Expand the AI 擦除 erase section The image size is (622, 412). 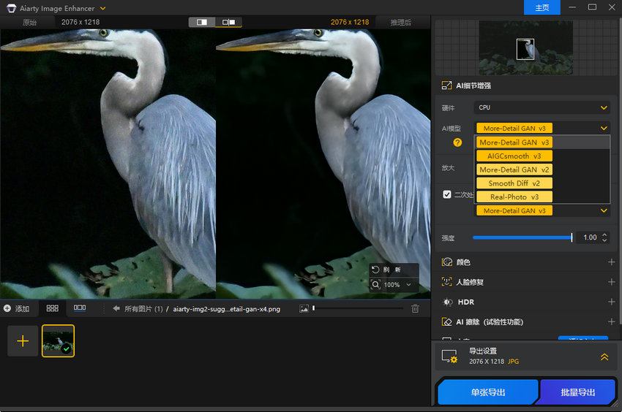[611, 321]
